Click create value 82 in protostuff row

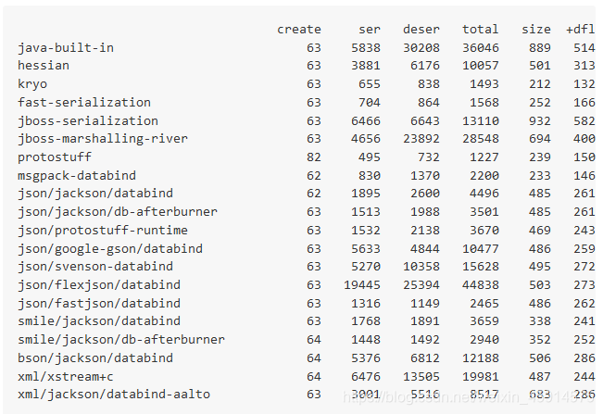click(314, 157)
